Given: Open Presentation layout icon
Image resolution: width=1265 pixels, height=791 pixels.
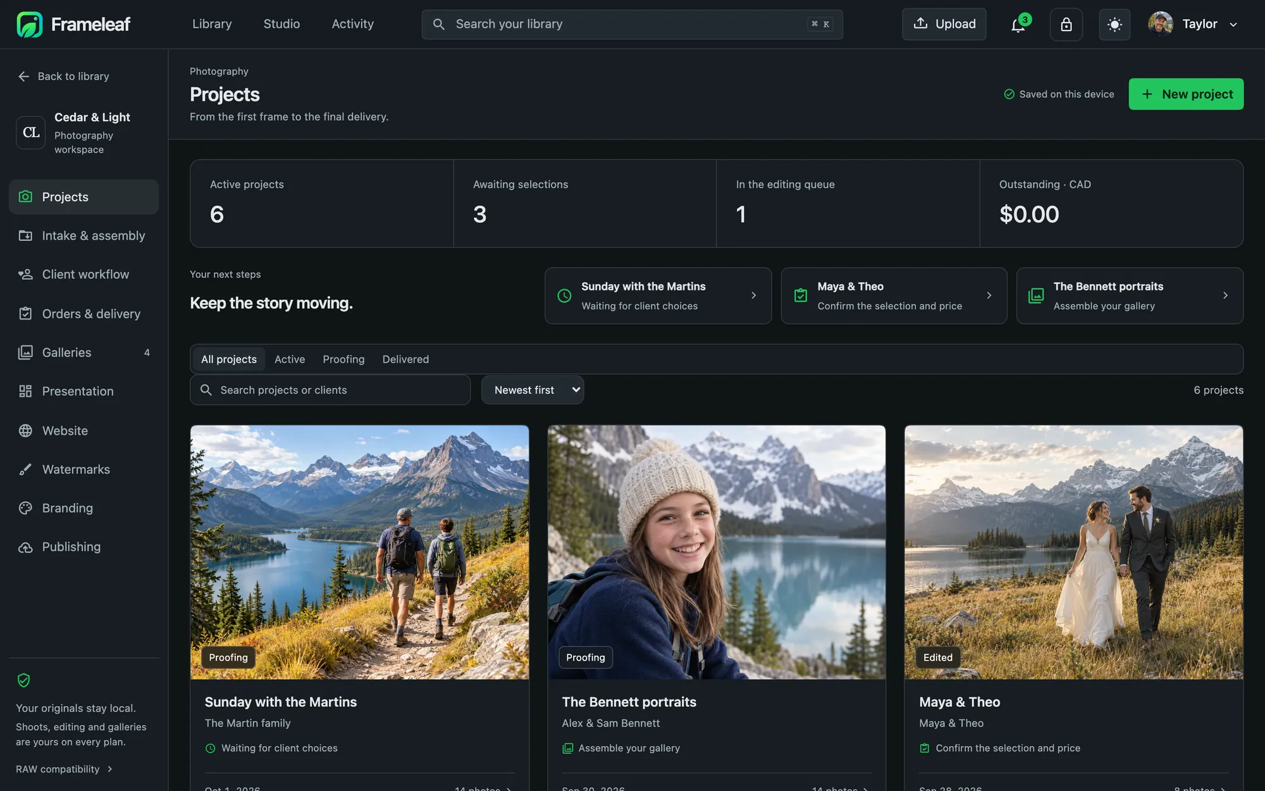Looking at the screenshot, I should coord(25,391).
